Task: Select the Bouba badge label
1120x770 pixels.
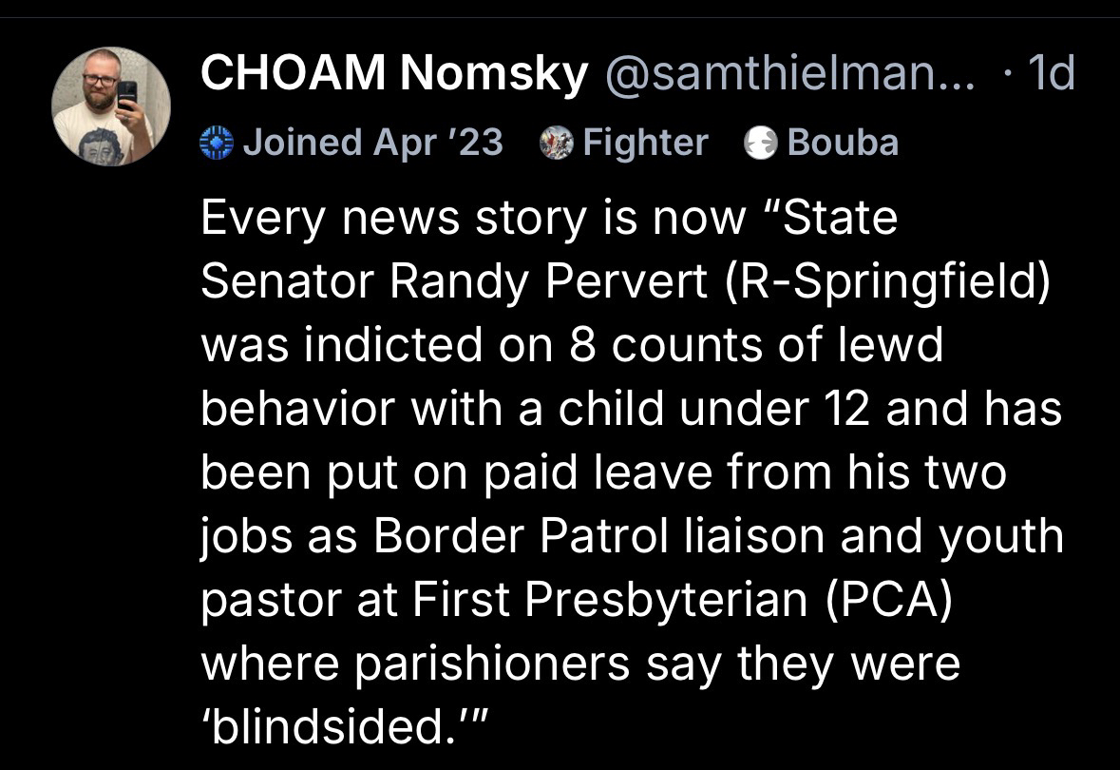Action: (842, 143)
